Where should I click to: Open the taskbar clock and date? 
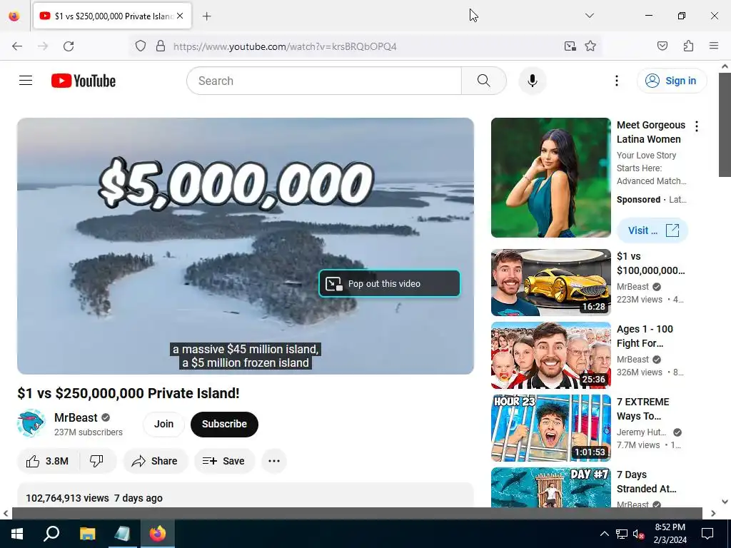click(x=670, y=534)
